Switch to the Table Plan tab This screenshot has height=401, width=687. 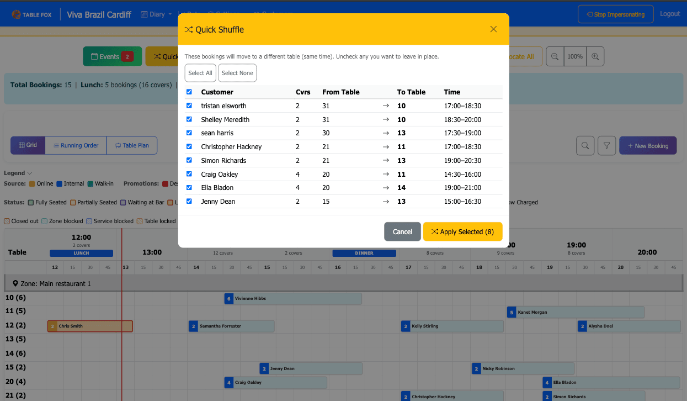coord(132,145)
